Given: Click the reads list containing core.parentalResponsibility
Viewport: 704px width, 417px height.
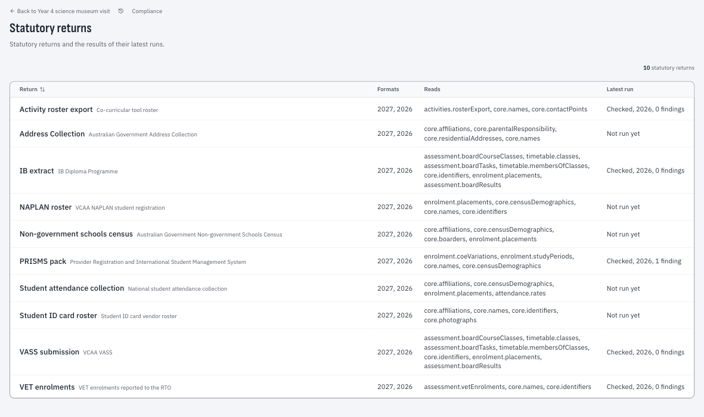Looking at the screenshot, I should tap(490, 134).
